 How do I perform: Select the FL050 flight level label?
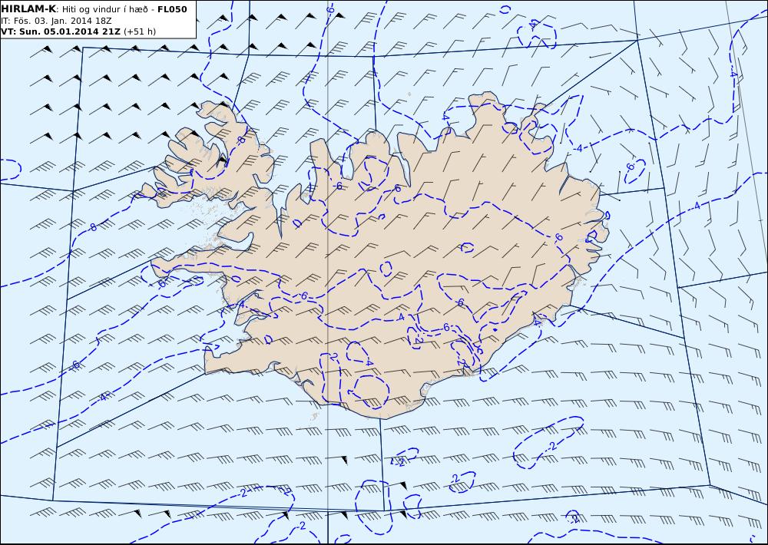pyautogui.click(x=172, y=9)
